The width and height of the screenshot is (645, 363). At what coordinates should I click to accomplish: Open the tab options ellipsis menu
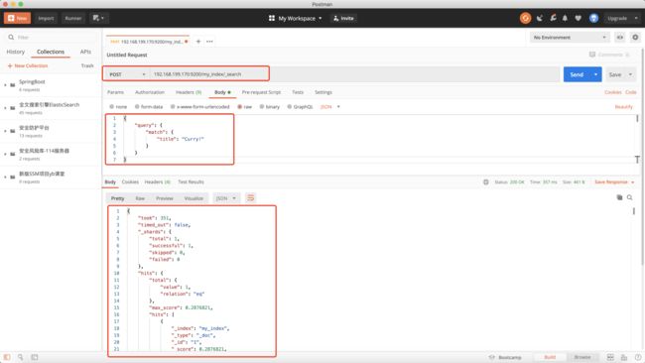pos(209,42)
